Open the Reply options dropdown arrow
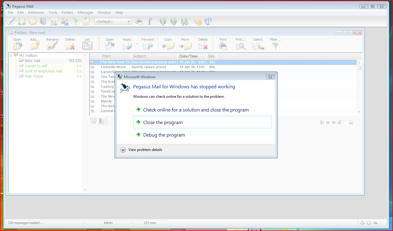 [137, 44]
